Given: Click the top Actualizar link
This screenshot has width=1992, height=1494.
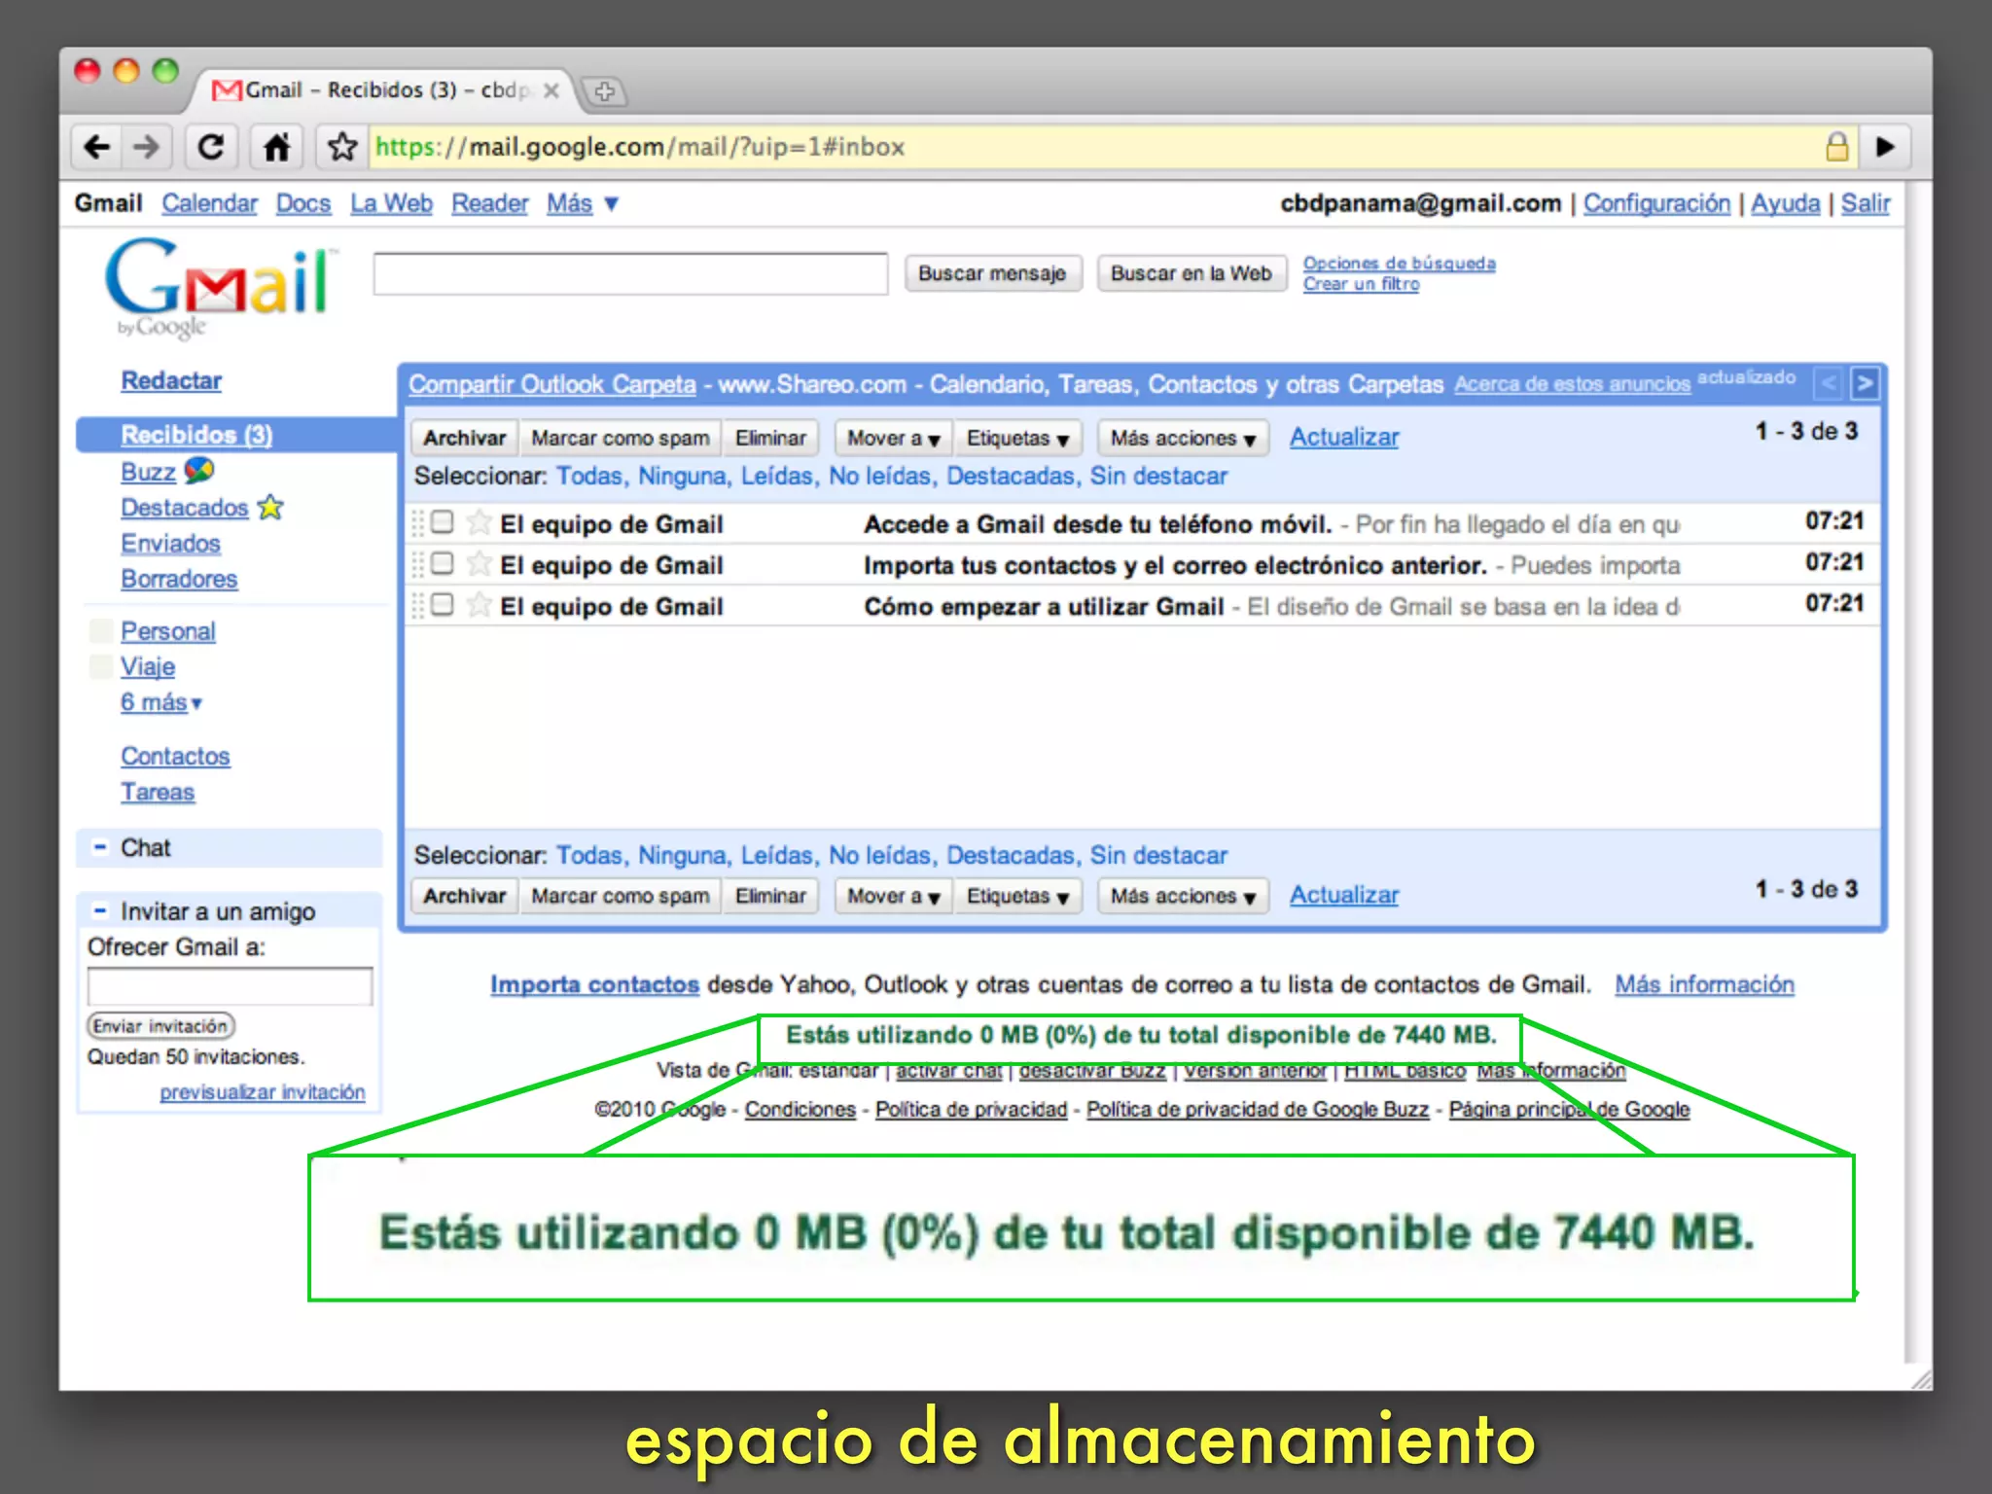Looking at the screenshot, I should 1344,438.
